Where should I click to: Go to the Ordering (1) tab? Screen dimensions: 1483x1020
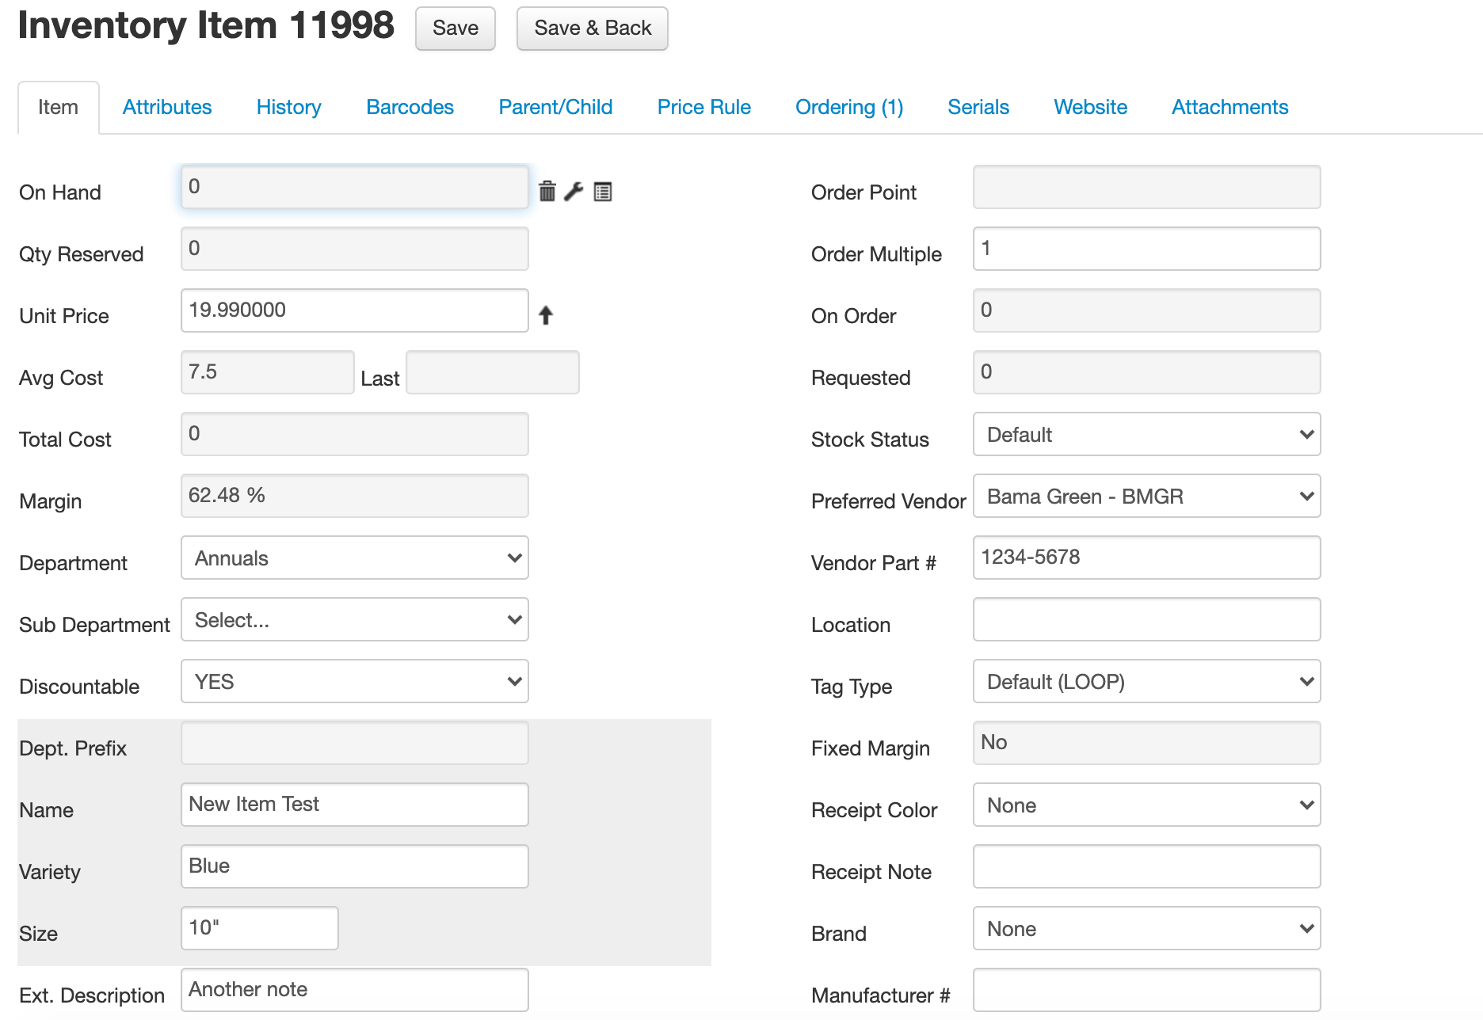[849, 107]
